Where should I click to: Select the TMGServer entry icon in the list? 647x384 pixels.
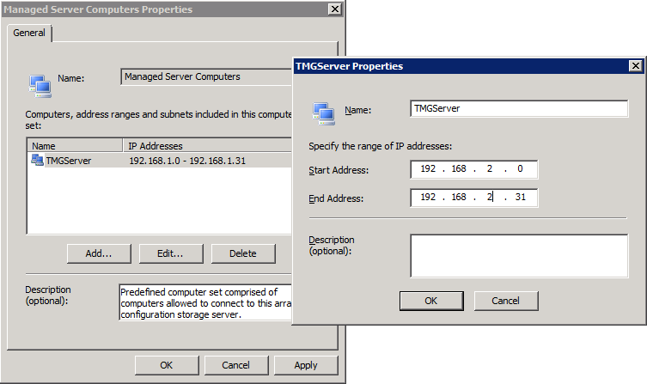click(38, 160)
